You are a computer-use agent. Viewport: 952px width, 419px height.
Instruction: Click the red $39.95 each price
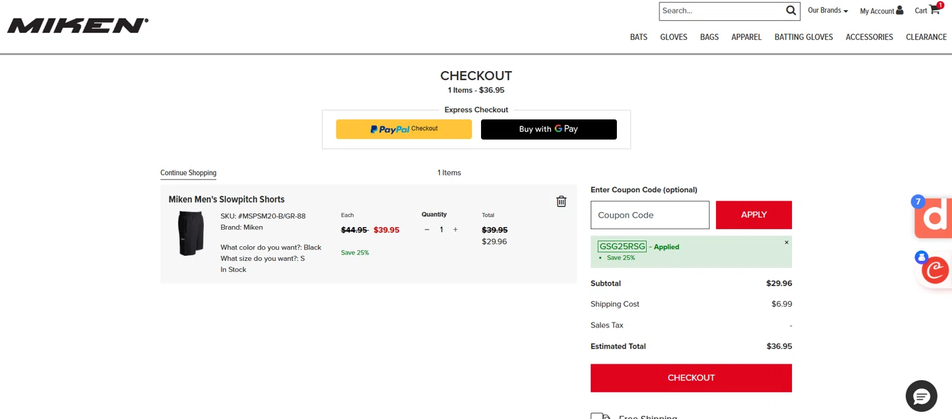[387, 230]
